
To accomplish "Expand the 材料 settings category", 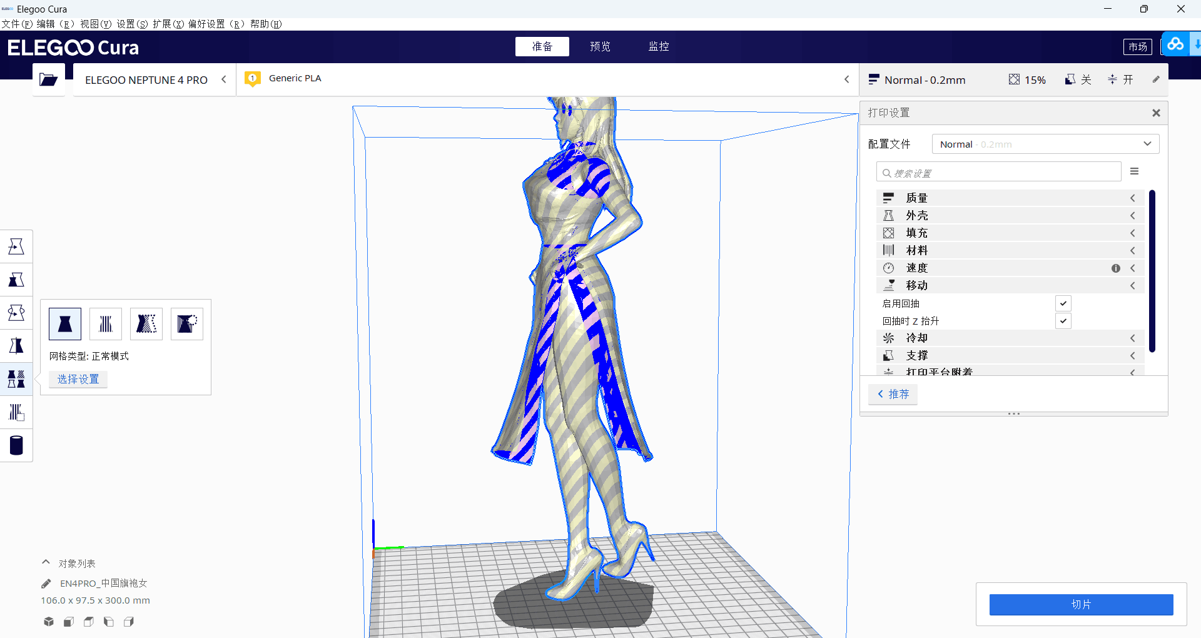I will click(x=1010, y=250).
